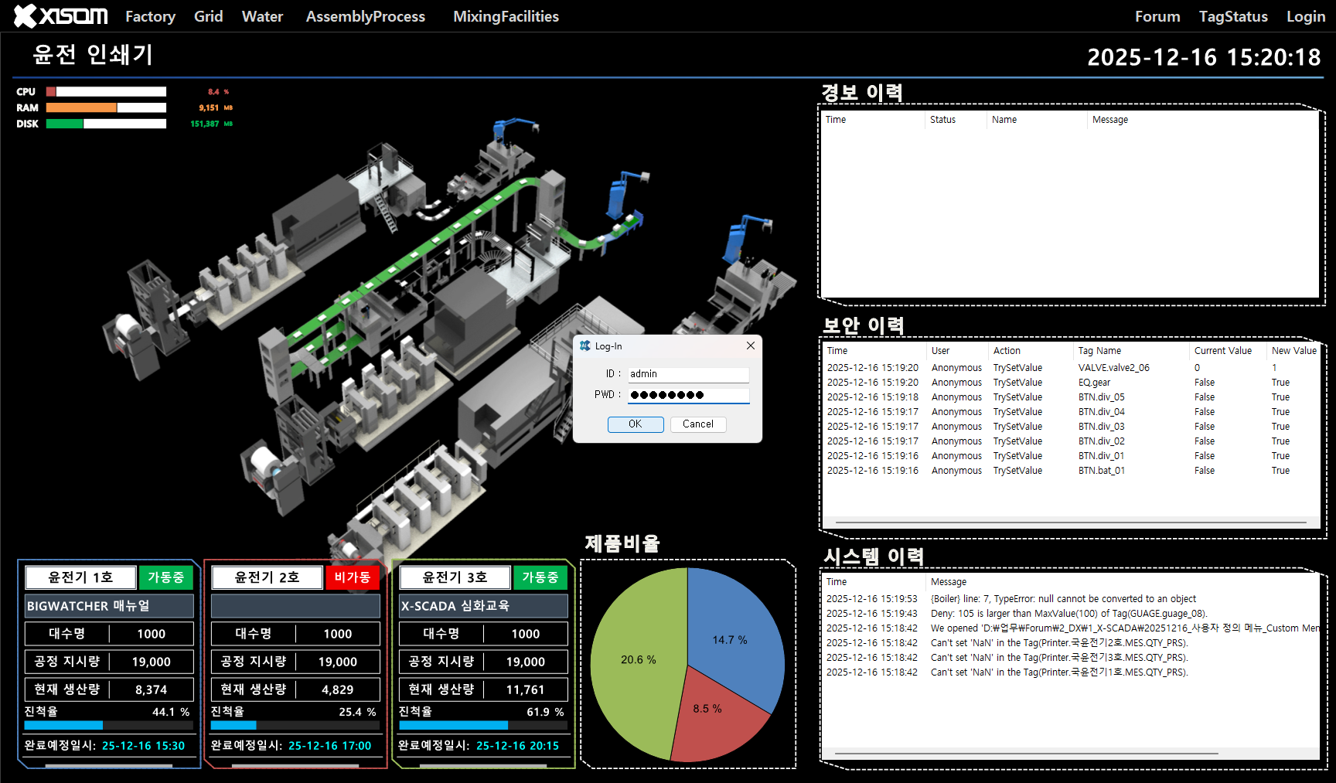Open the Factory menu
This screenshot has width=1336, height=783.
click(x=150, y=16)
